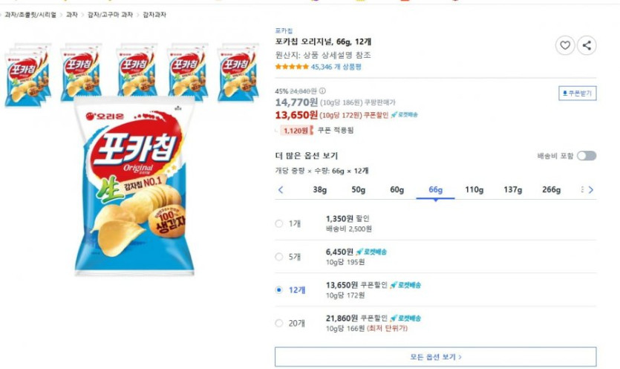Select the 5개 quantity radio button
Viewport: 620px width, 369px height.
click(279, 257)
